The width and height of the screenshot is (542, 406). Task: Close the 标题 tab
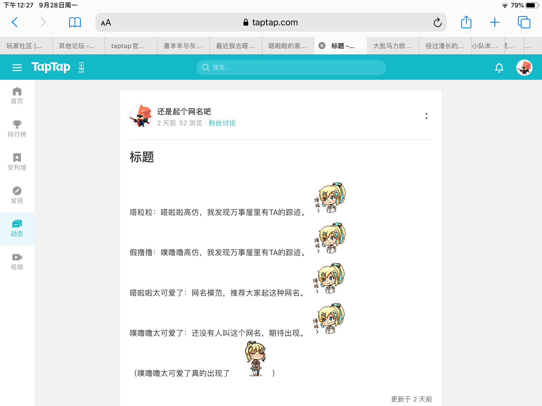[322, 46]
